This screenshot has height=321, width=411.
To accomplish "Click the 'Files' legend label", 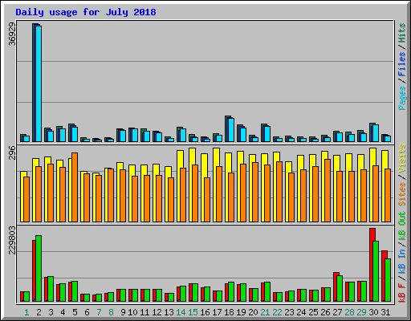I will 402,64.
